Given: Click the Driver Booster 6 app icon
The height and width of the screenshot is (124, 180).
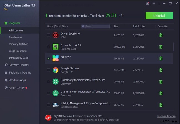Looking at the screenshot, I should click(56, 35).
